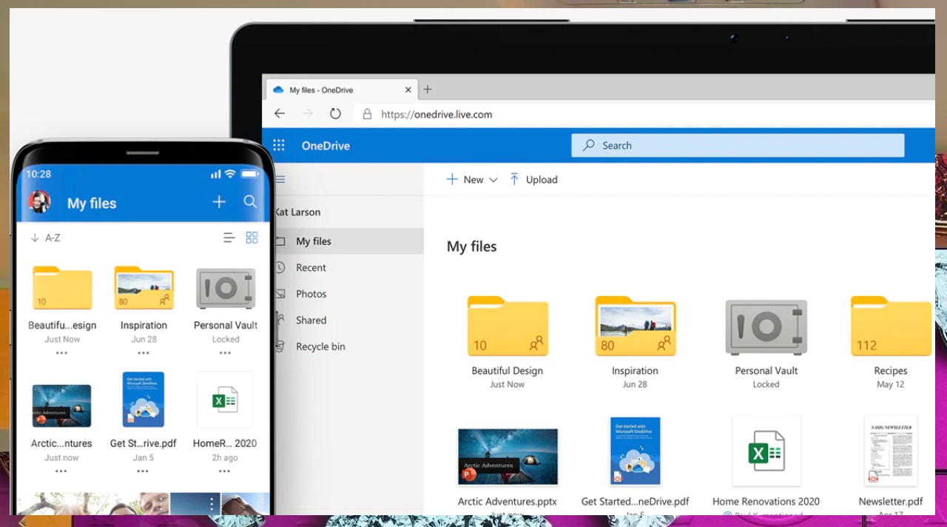Image resolution: width=947 pixels, height=527 pixels.
Task: Click the OneDrive Search box
Action: click(738, 146)
